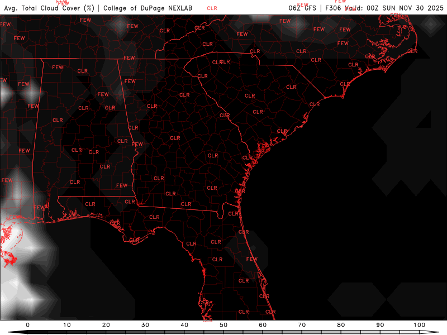Click the 'College of DuPage NEXLAB' label

point(148,8)
